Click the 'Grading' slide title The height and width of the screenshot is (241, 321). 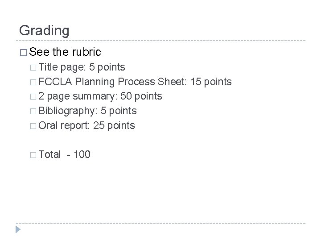44,31
